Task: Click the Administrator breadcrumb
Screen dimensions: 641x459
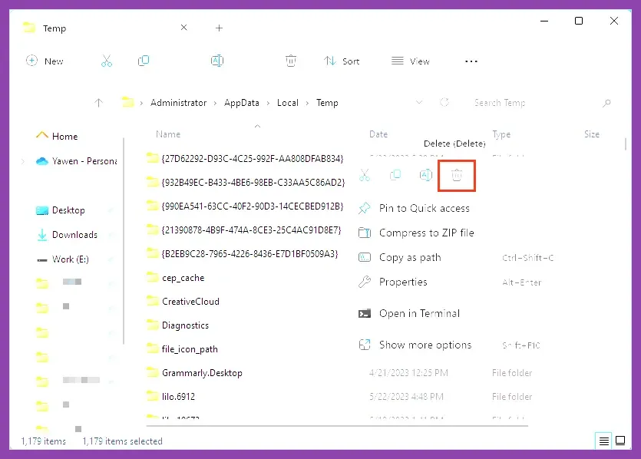Action: click(178, 103)
